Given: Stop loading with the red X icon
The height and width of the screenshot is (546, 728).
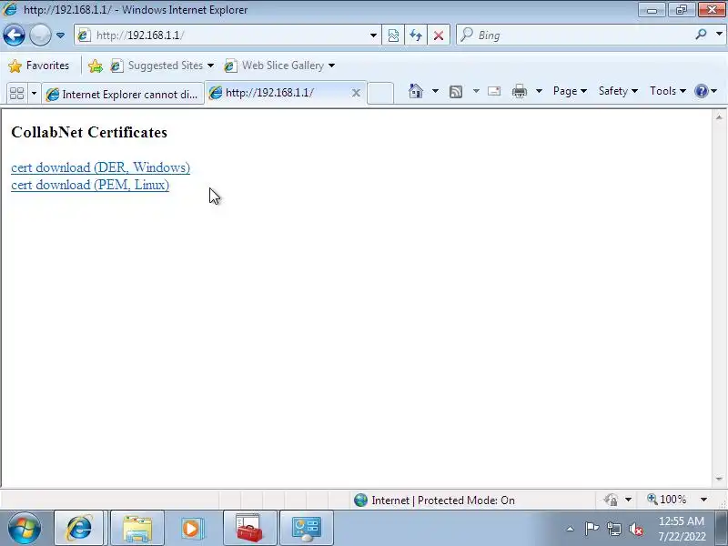Looking at the screenshot, I should [439, 35].
